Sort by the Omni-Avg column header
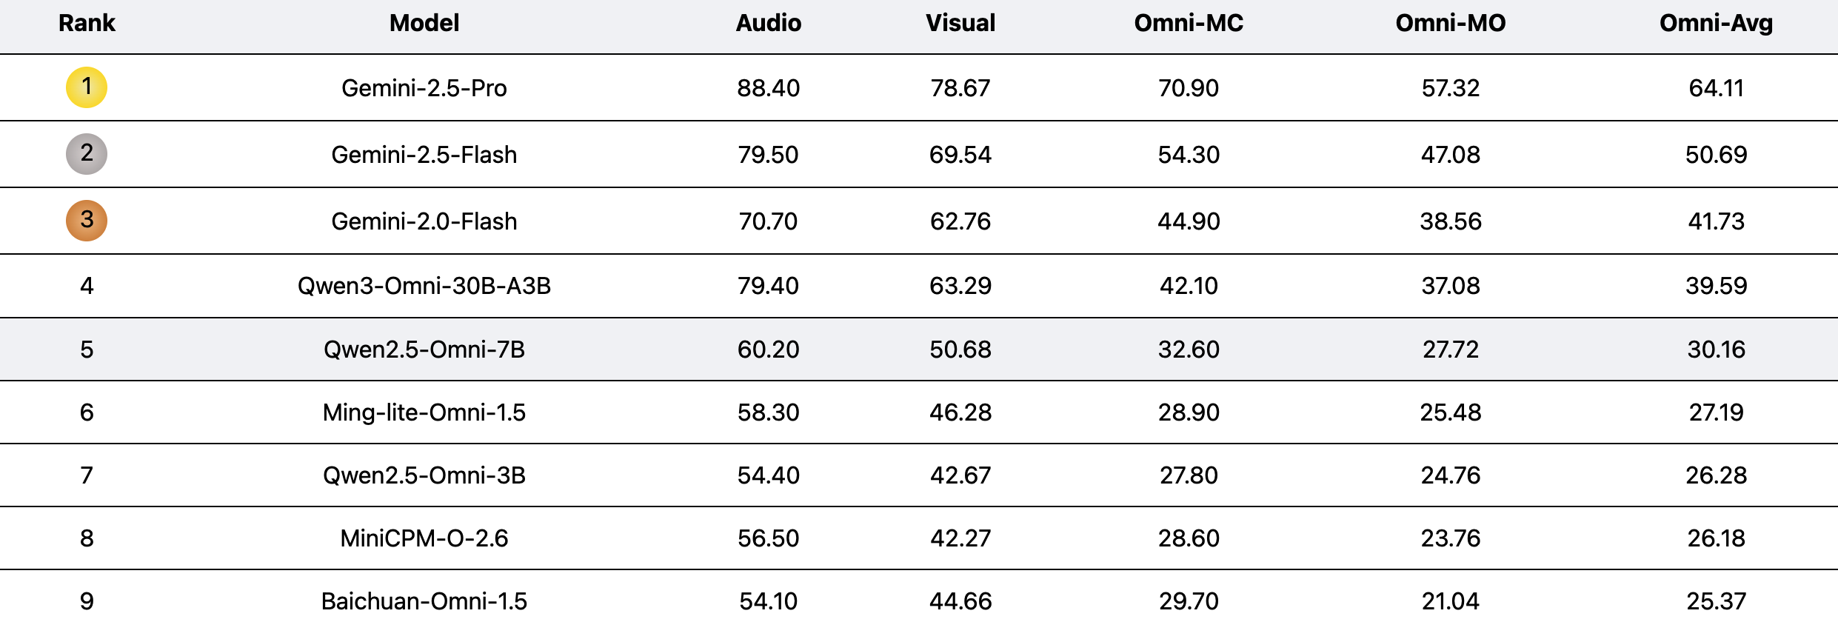Screen dimensions: 1838x622 1716,24
